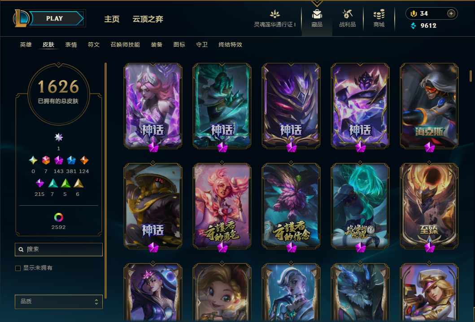Click the League 'L' logo icon
Screen dimensions: 475x322
(x=21, y=18)
